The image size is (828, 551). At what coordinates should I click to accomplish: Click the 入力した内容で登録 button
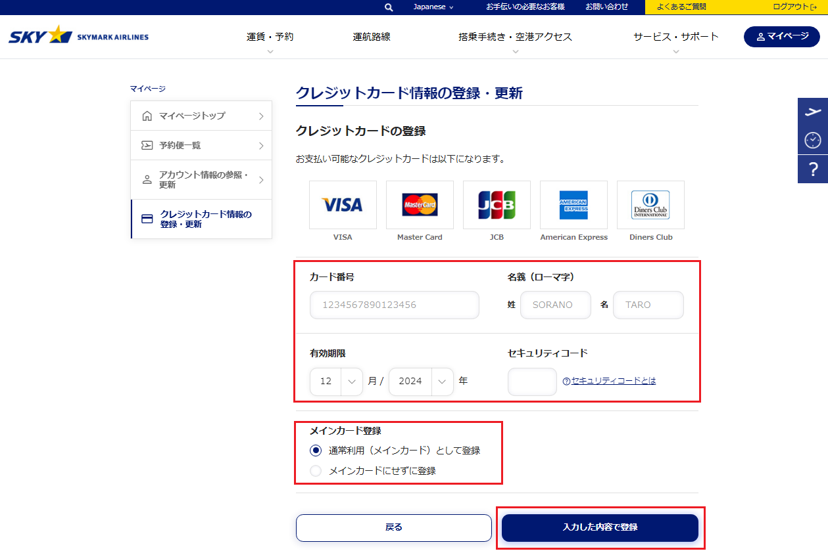coord(600,527)
